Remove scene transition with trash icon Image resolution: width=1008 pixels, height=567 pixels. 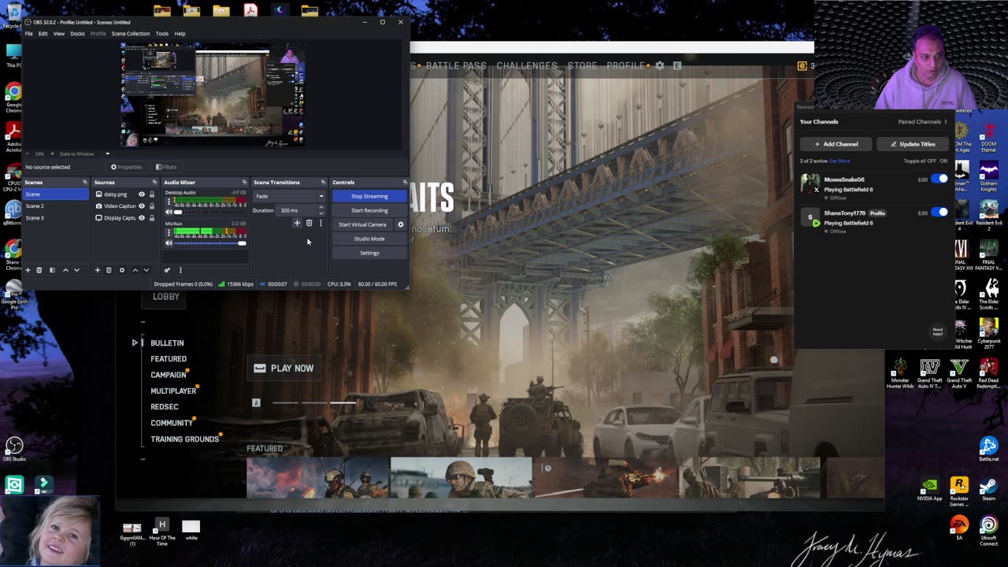click(x=309, y=224)
